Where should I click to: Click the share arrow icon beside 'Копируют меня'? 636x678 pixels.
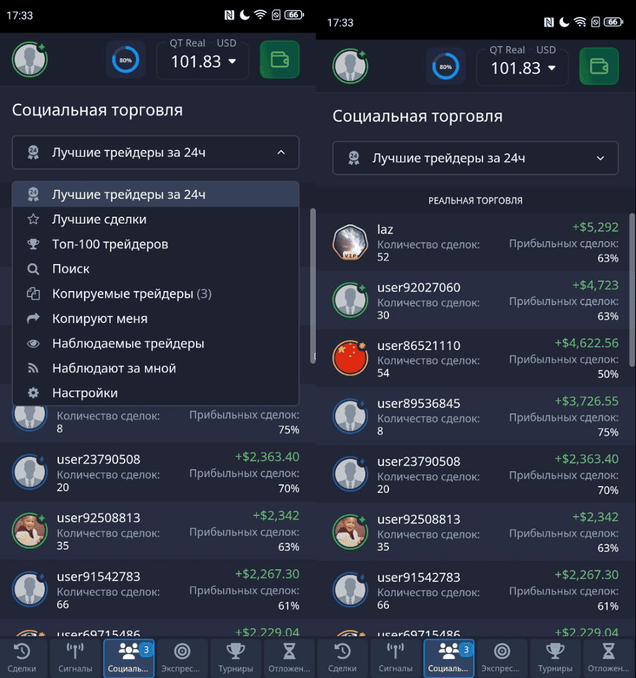[33, 319]
